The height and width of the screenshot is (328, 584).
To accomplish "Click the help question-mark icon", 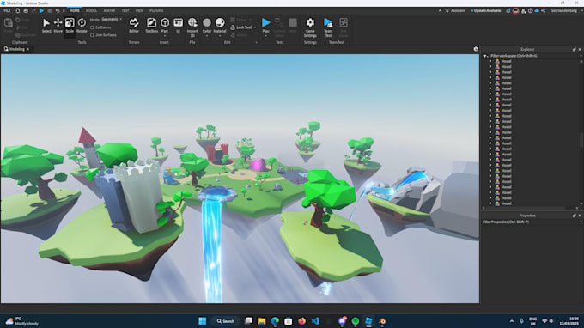I will [530, 11].
